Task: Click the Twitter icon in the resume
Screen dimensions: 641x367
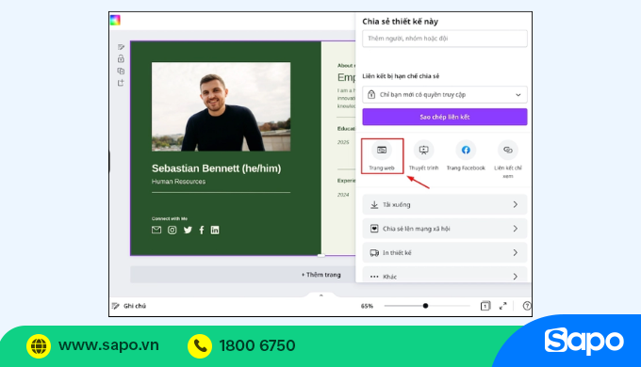Action: [188, 231]
